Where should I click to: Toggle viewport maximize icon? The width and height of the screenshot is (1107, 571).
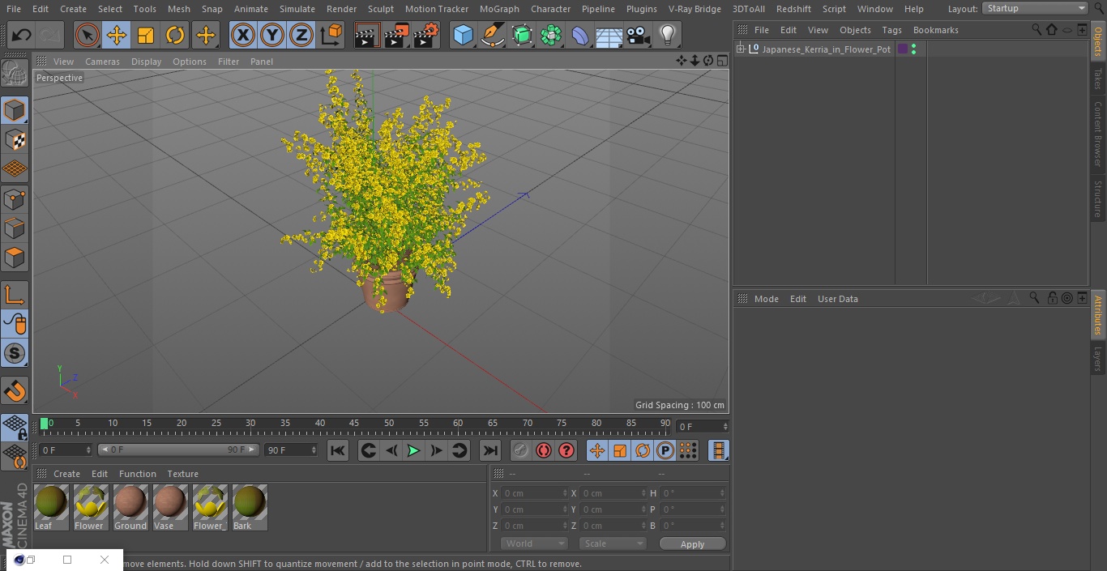pos(721,61)
